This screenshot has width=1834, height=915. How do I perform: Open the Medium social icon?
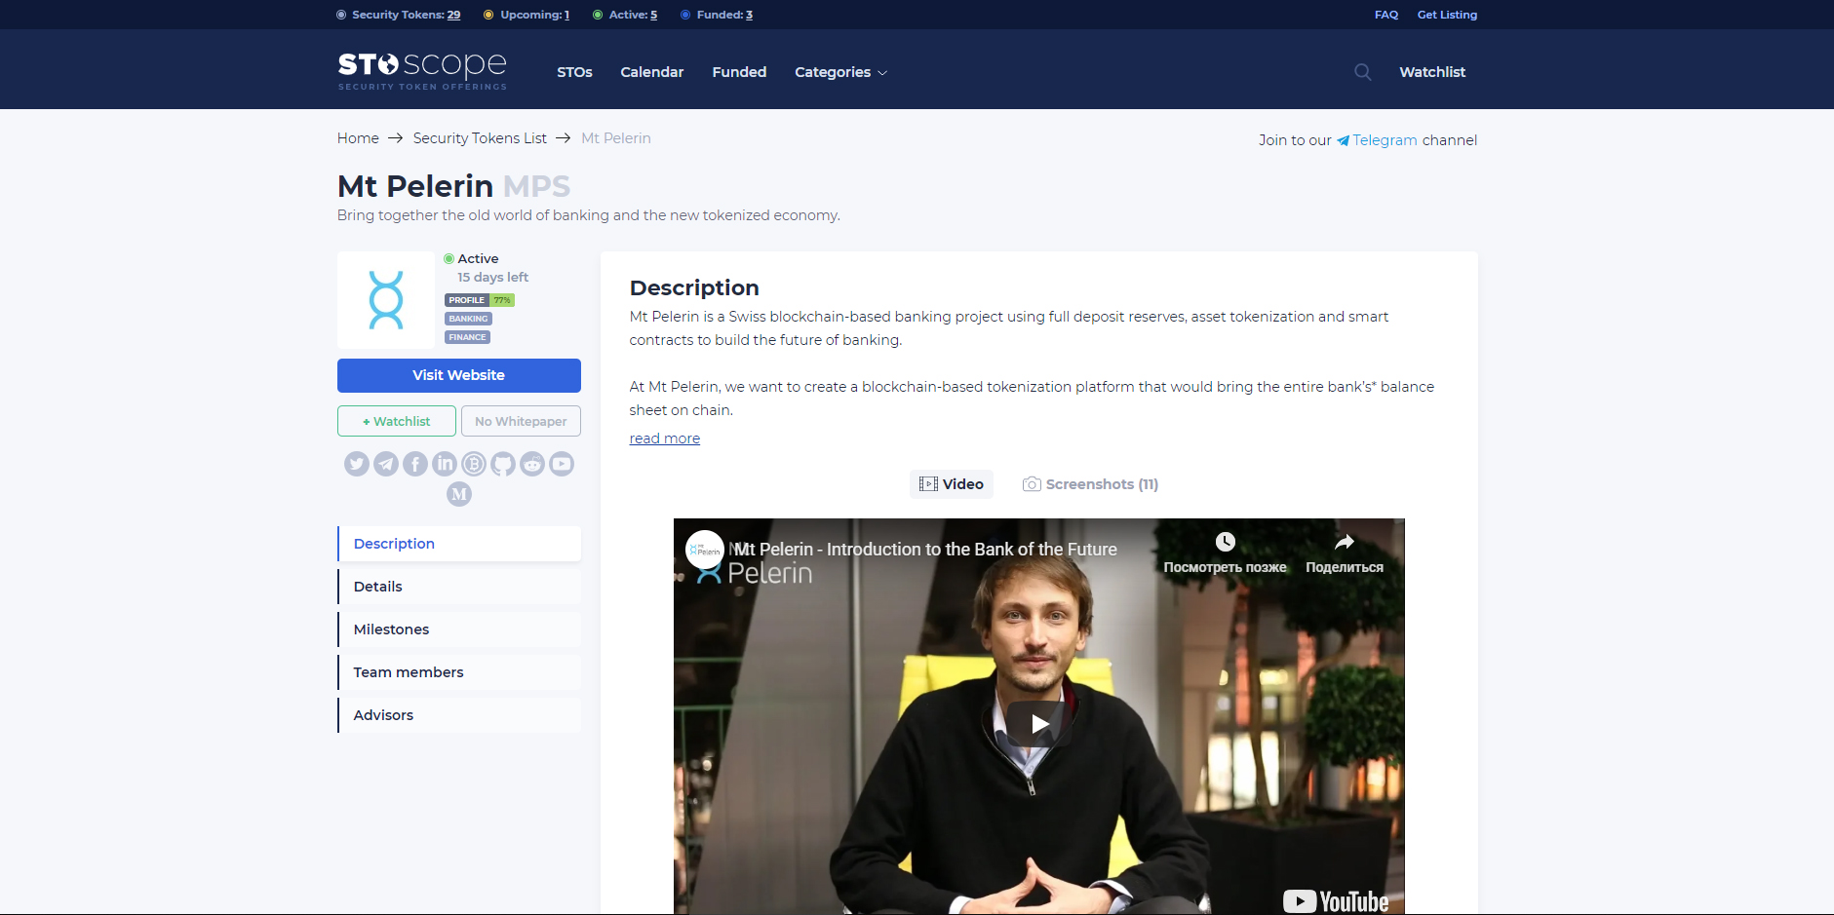[459, 494]
